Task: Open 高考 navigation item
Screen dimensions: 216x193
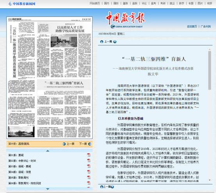Action: pos(154,3)
